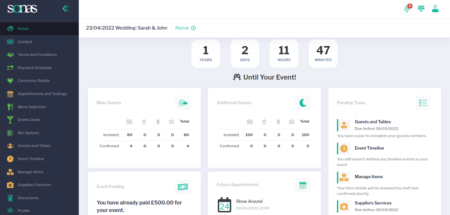The image size is (450, 215).
Task: Click the 'You have already paid £500.00' text
Action: [139, 206]
